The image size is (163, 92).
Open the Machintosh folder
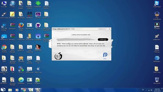[21, 15]
